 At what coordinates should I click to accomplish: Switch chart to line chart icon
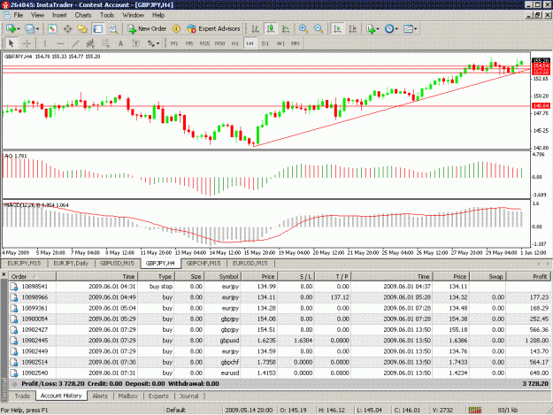pos(286,29)
